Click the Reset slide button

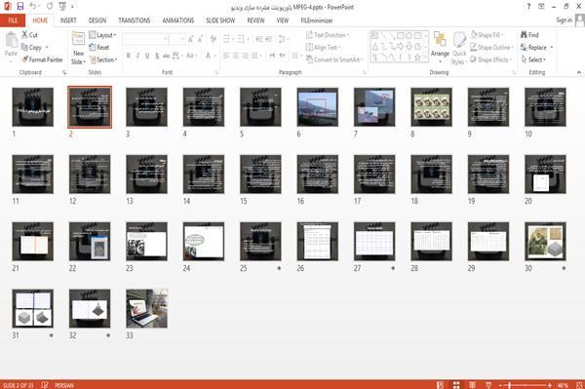point(99,48)
